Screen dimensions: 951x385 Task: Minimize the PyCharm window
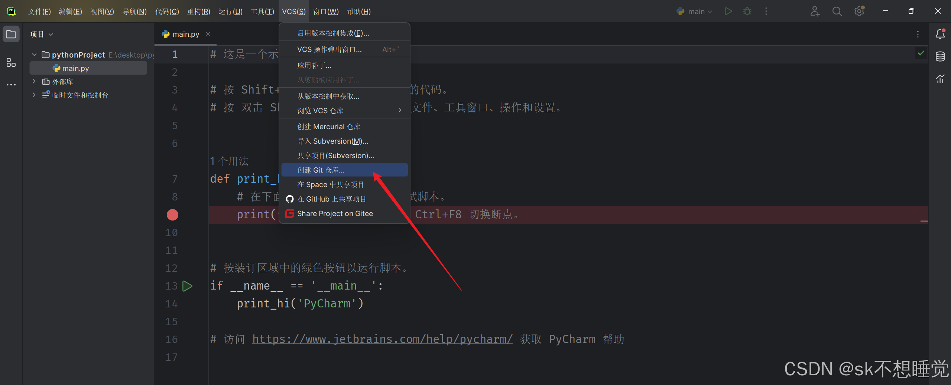point(885,11)
